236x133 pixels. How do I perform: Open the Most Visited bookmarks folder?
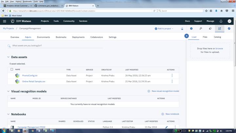pyautogui.click(x=15, y=15)
